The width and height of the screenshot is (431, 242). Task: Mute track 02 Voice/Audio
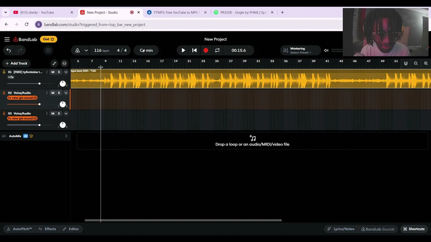click(53, 93)
